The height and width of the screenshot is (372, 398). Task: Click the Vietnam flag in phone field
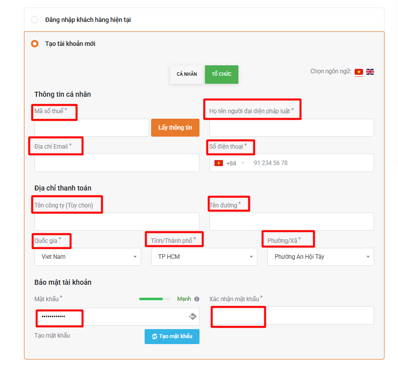[218, 163]
